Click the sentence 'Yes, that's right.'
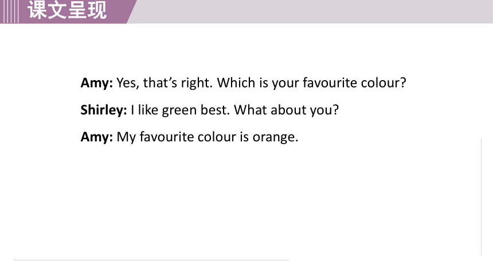 [165, 83]
